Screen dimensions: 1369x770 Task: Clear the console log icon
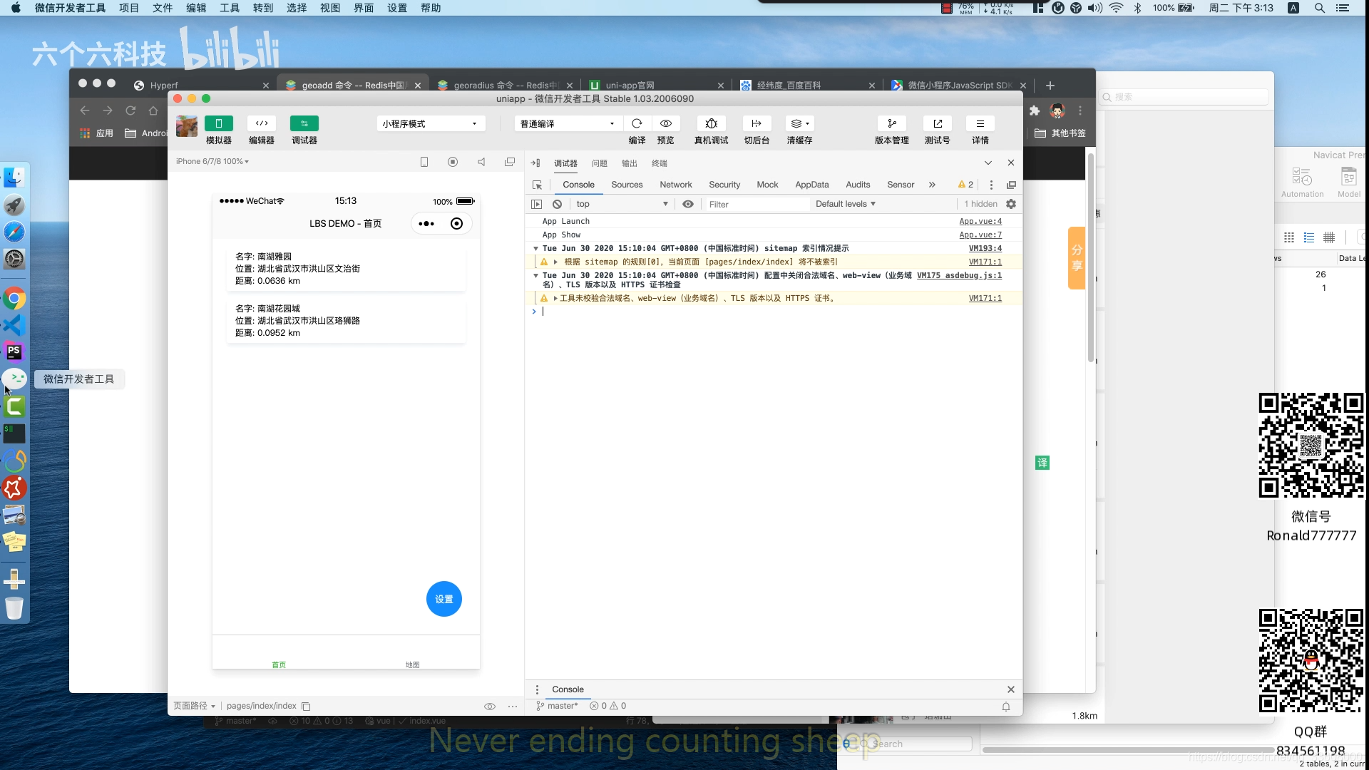pyautogui.click(x=557, y=204)
